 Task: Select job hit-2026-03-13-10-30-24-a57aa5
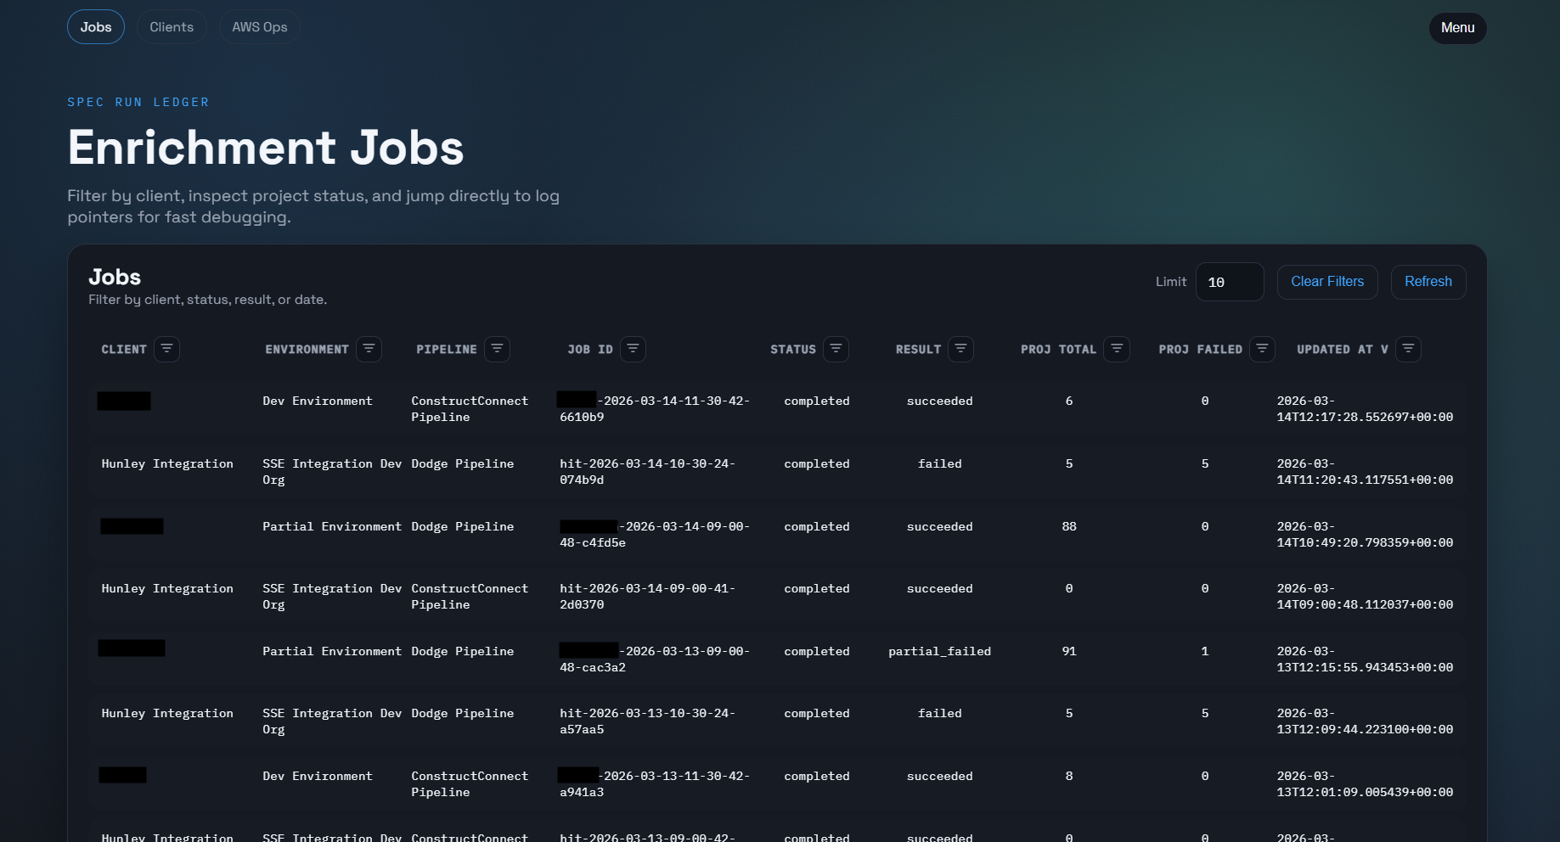pyautogui.click(x=647, y=721)
